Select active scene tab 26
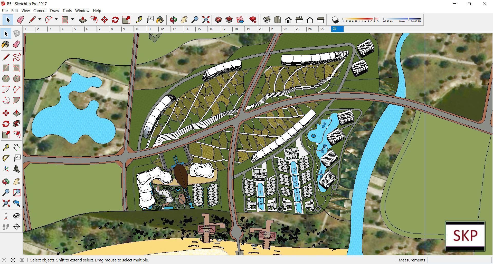 tap(337, 29)
